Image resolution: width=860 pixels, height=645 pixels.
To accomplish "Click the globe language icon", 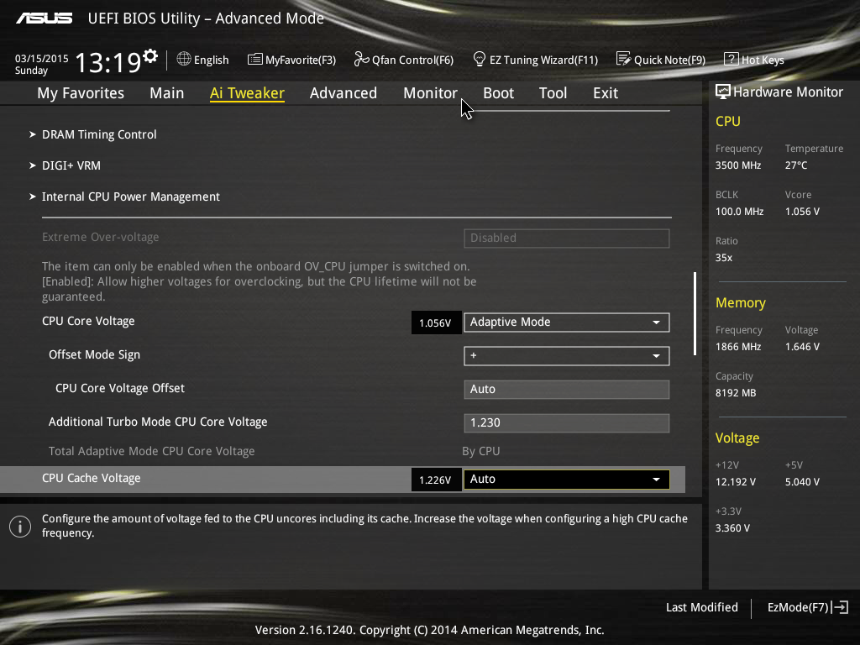I will (184, 59).
